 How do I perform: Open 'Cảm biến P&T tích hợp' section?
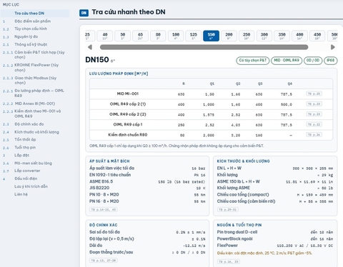pyautogui.click(x=39, y=55)
